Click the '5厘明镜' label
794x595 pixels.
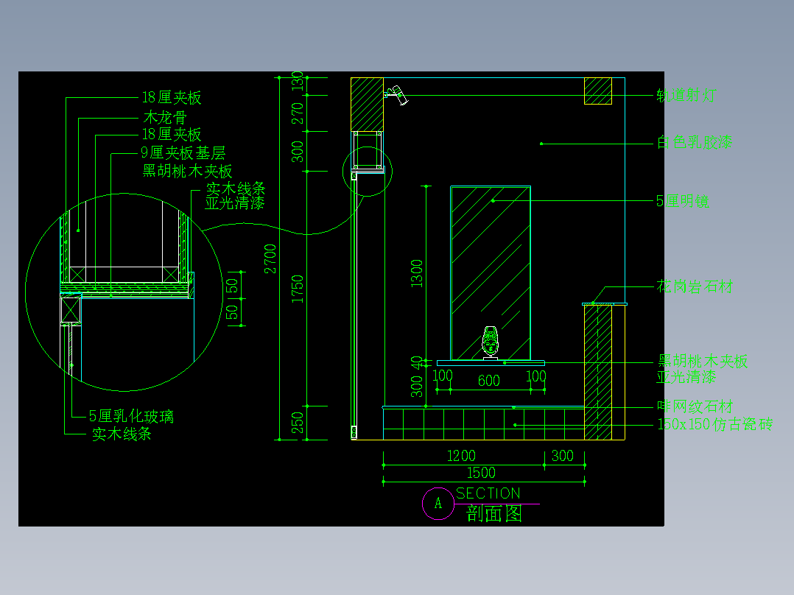pyautogui.click(x=682, y=201)
